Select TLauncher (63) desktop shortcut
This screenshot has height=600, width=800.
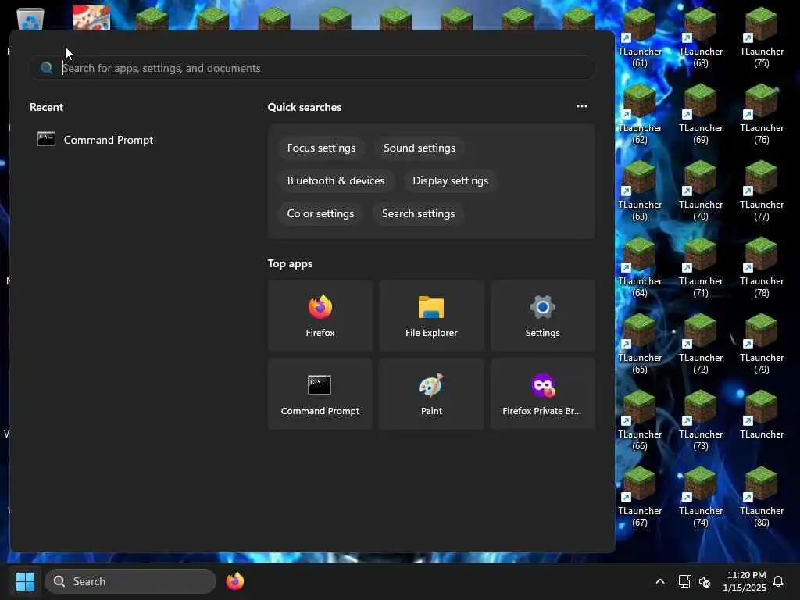pyautogui.click(x=640, y=191)
